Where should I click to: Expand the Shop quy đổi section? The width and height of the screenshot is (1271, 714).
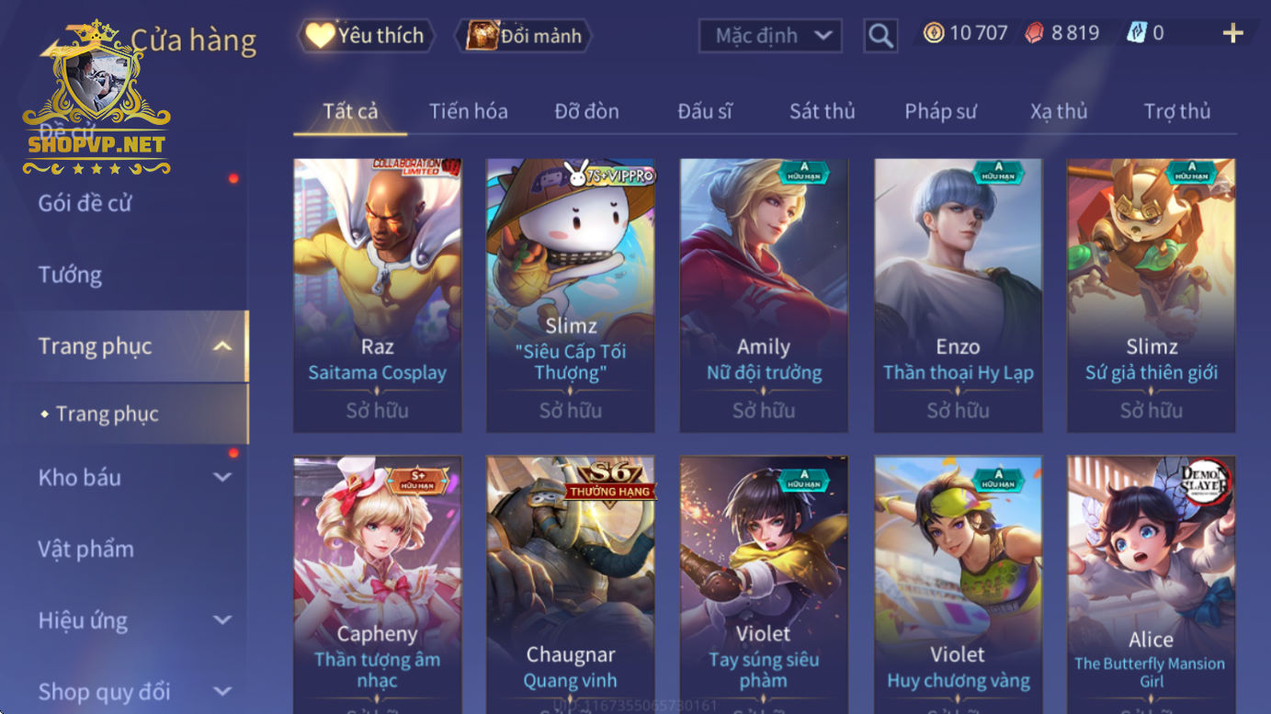(221, 691)
